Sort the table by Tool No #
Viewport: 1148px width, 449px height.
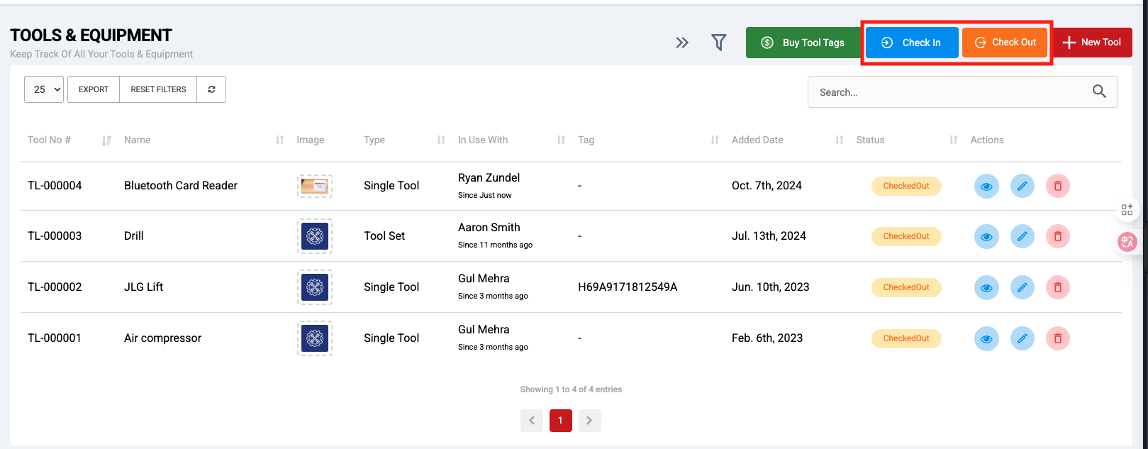tap(106, 140)
